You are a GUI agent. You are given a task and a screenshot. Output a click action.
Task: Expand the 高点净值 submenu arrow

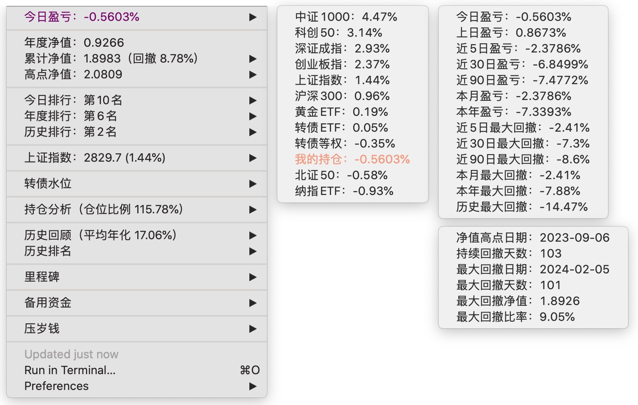[x=253, y=75]
